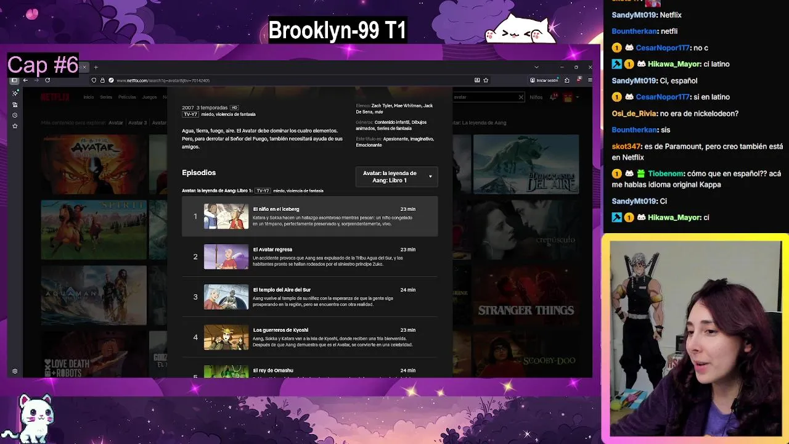
Task: Open the Series tab in the Netflix menu
Action: pos(106,97)
